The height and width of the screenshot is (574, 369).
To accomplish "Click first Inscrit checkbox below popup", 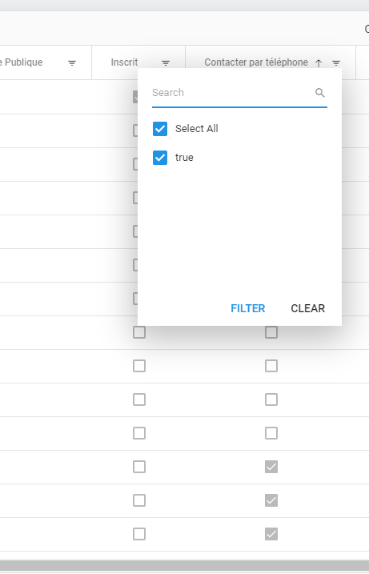I will click(139, 332).
